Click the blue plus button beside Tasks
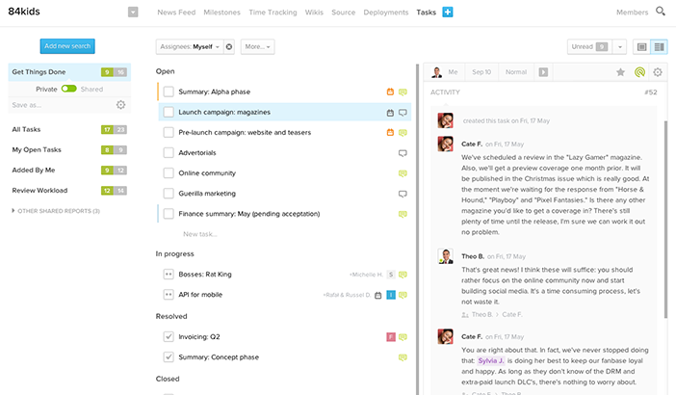 point(448,13)
